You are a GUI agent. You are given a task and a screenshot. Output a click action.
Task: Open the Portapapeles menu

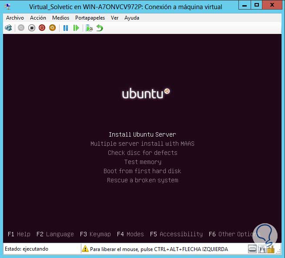tap(90, 18)
